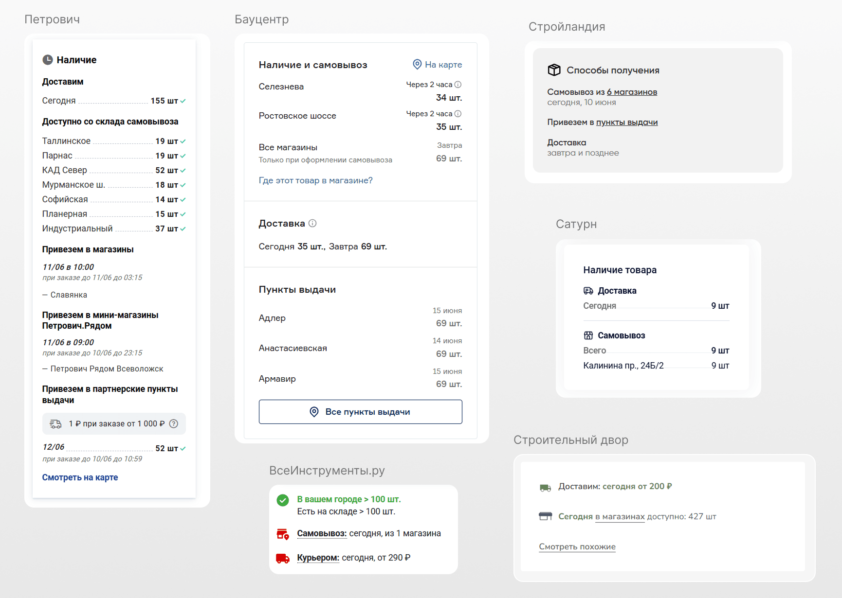Open the info icon for Ростовское шоссе Через 2 часа

click(458, 114)
